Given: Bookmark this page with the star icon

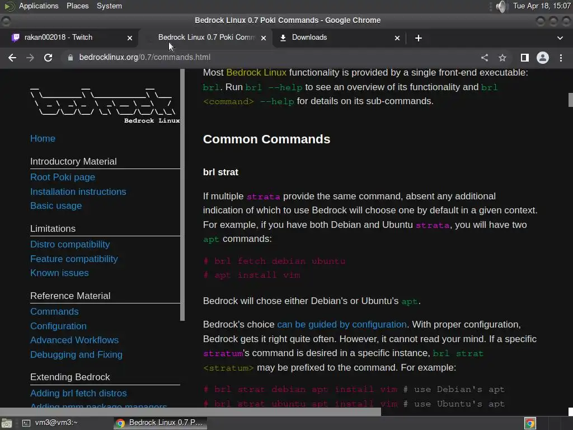Looking at the screenshot, I should pos(502,58).
